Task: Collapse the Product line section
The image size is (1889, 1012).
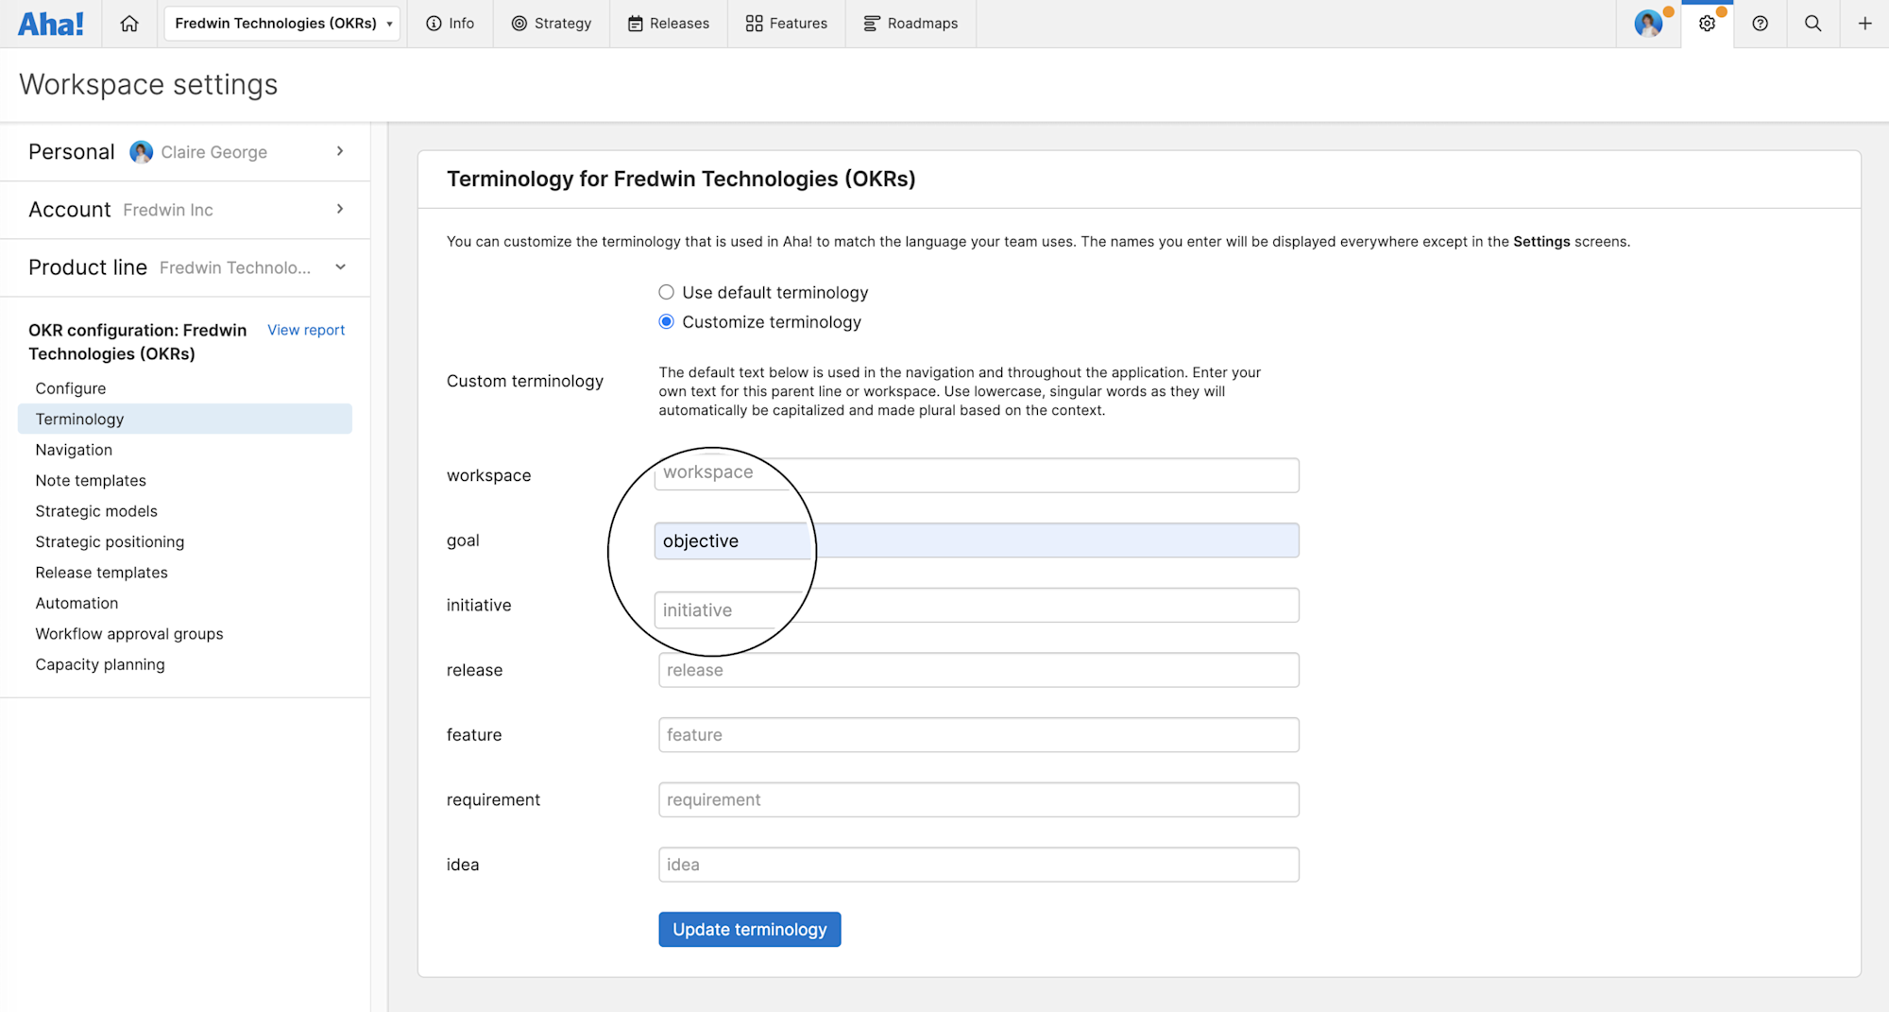Action: pyautogui.click(x=340, y=267)
